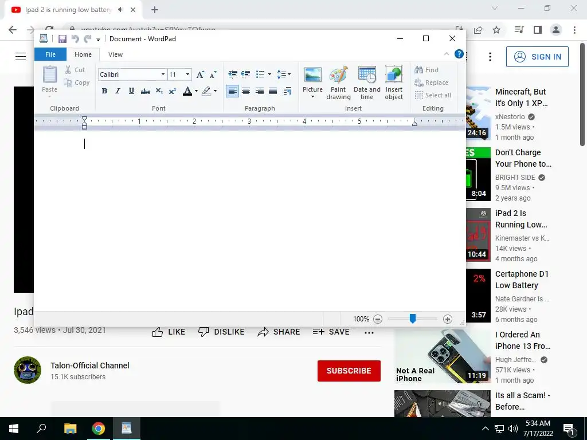This screenshot has width=587, height=440.
Task: Minimize the ribbon with the caret arrow
Action: [x=446, y=54]
